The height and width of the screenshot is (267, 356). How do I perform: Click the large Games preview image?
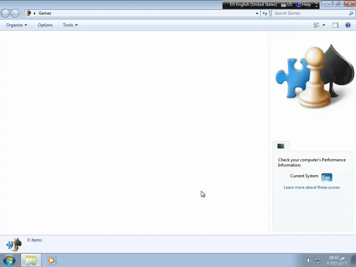[x=315, y=76]
